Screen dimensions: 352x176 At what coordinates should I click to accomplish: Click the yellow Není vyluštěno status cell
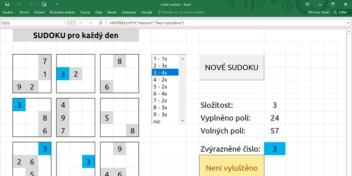point(232,165)
